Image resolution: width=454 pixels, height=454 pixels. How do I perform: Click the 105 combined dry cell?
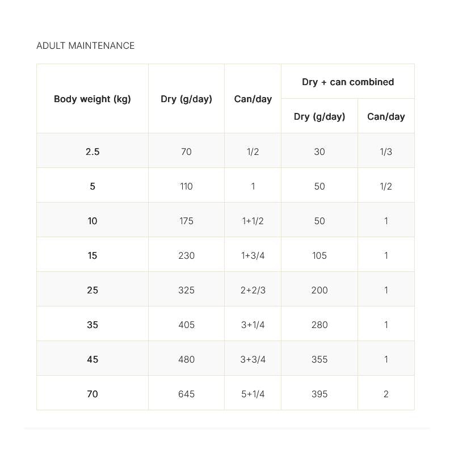[x=320, y=255]
